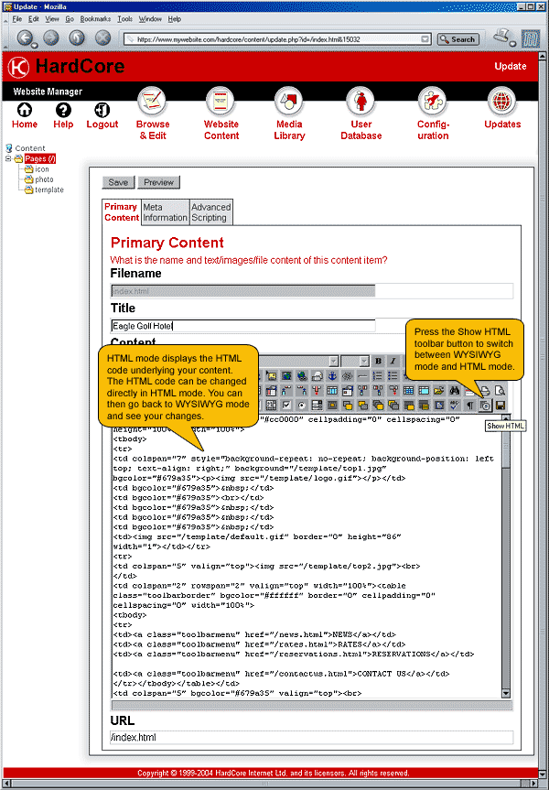The image size is (549, 790).
Task: Open print preview in editor toolbar
Action: 500,391
